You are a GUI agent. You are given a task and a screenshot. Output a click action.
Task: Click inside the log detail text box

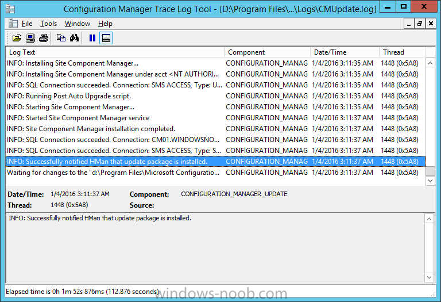point(215,248)
